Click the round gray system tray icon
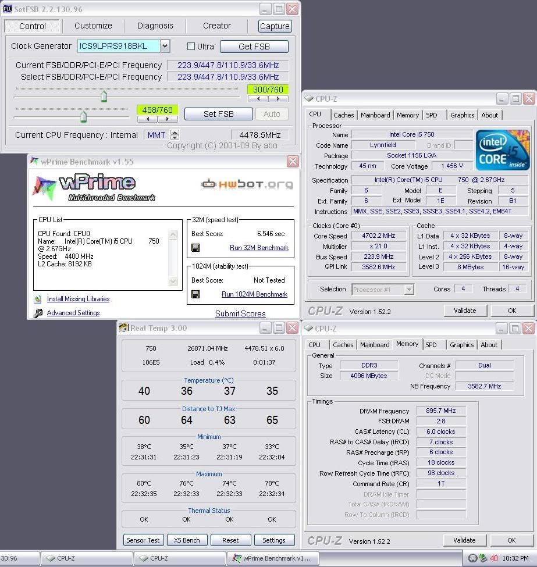Screen dimensions: 537x567 (472, 558)
